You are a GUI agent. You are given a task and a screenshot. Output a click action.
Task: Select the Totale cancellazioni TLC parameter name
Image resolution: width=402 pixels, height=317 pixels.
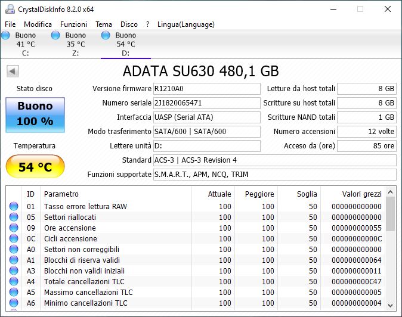(84, 282)
